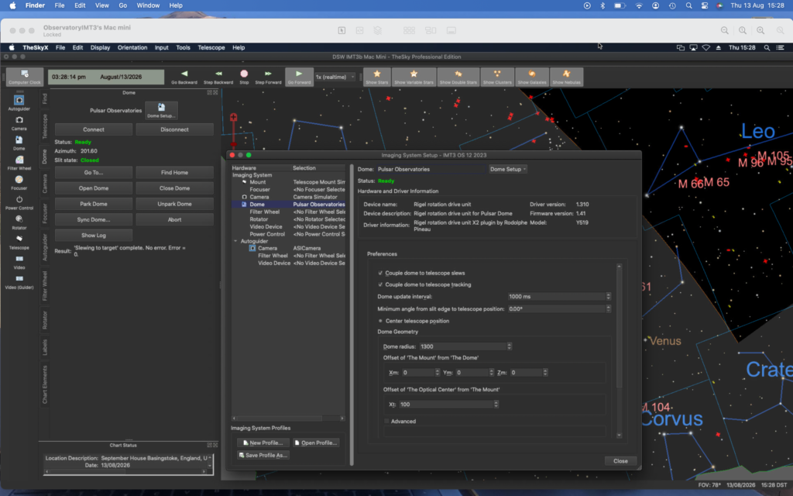Image resolution: width=793 pixels, height=496 pixels.
Task: Open the Focuser panel icon
Action: [19, 182]
